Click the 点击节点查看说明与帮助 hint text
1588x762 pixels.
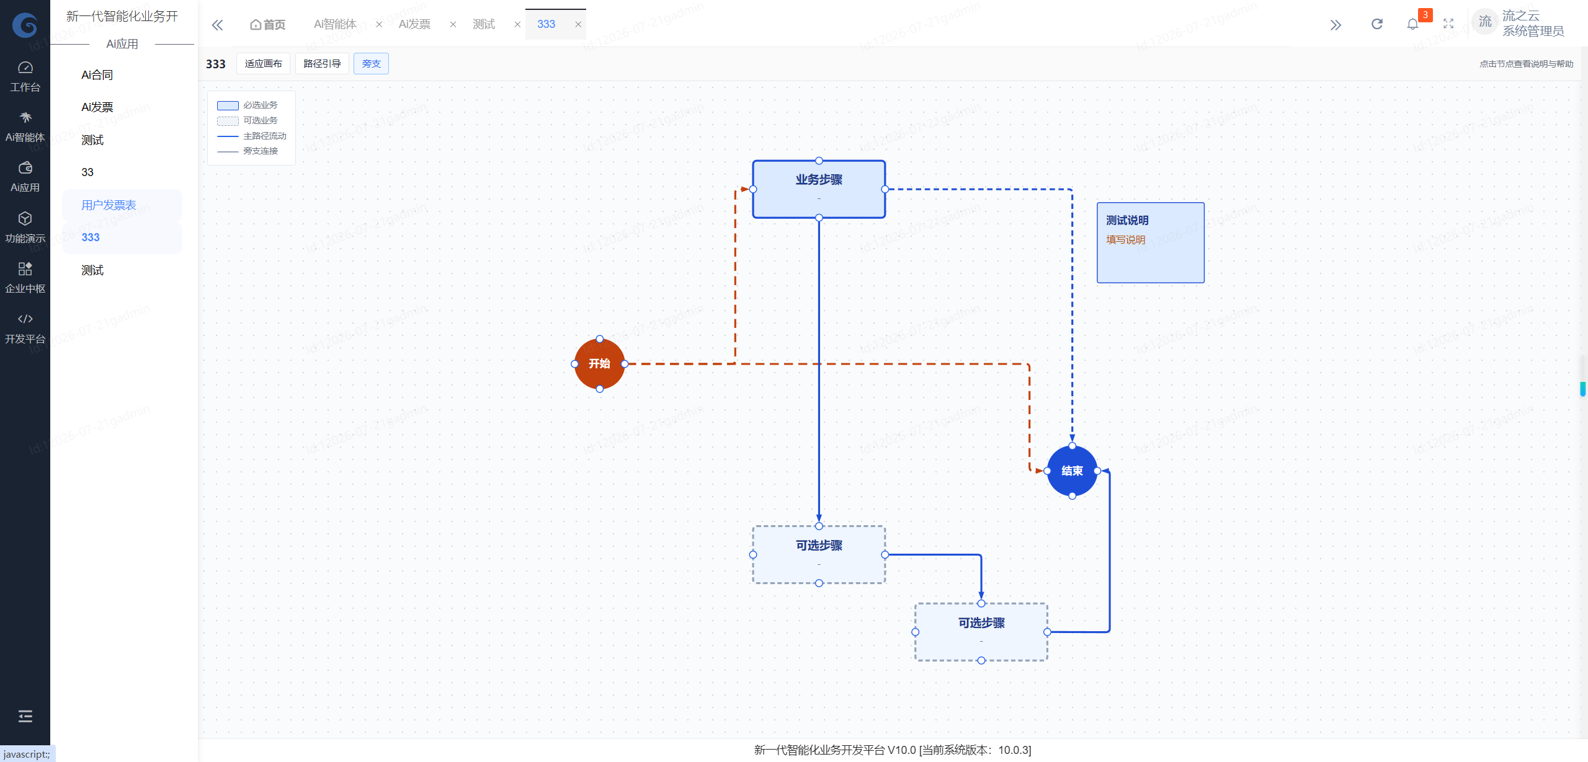pyautogui.click(x=1527, y=64)
